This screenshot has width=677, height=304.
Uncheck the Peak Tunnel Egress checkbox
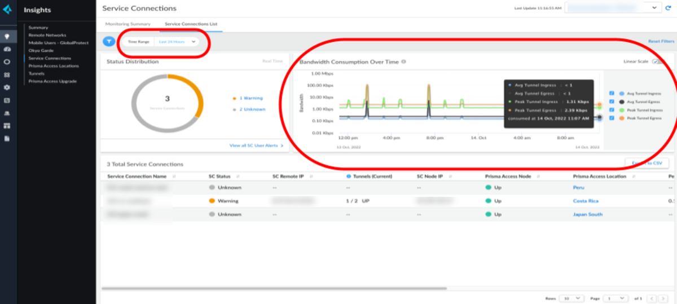[x=612, y=118]
